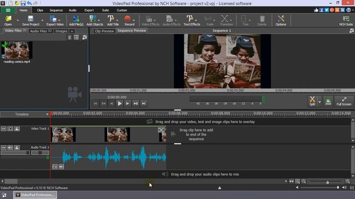This screenshot has height=199, width=355.
Task: Open the Export ribbon tab
Action: tap(89, 10)
